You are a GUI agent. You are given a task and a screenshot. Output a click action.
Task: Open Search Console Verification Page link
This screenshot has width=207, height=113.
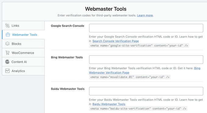(x=116, y=41)
